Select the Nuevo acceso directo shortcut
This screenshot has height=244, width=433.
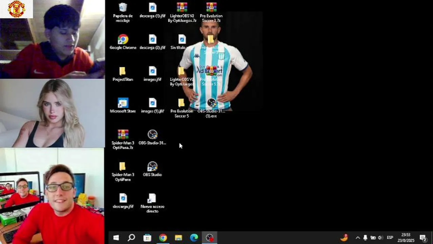click(152, 203)
